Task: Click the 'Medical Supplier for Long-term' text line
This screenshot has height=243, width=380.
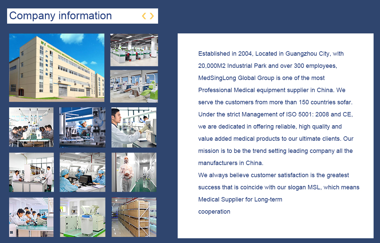Action: click(x=240, y=199)
